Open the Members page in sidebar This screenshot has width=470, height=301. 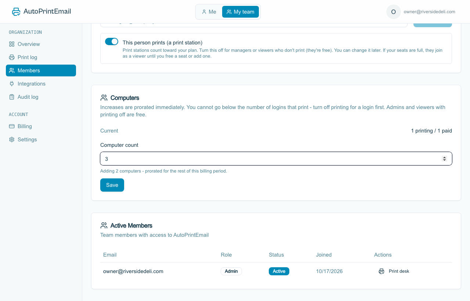41,70
